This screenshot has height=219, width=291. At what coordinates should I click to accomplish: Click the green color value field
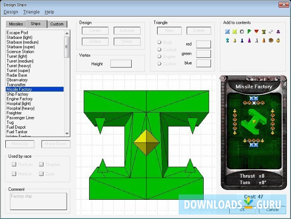203,54
